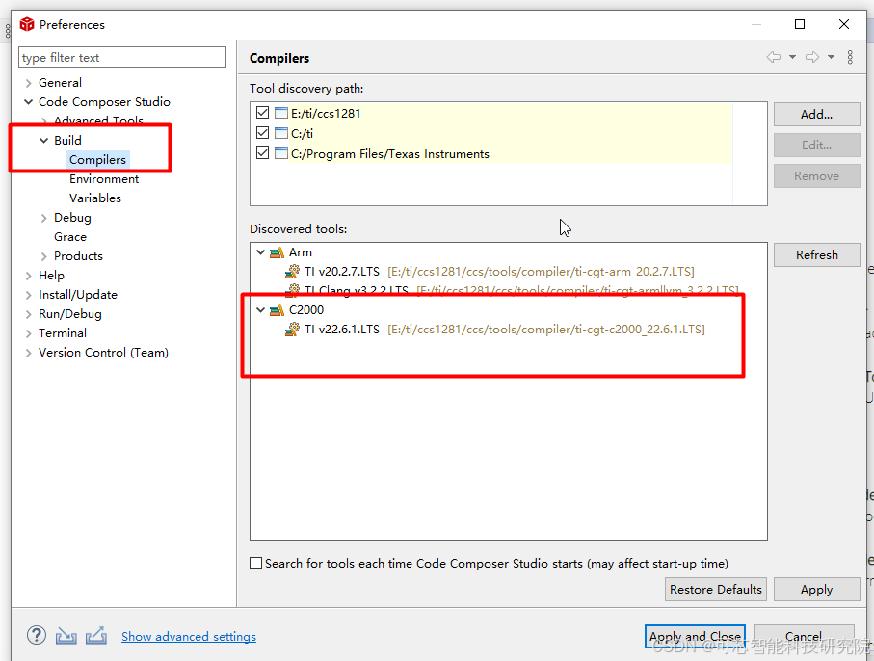The image size is (874, 661).
Task: Select the Compilers preference page
Action: coord(97,159)
